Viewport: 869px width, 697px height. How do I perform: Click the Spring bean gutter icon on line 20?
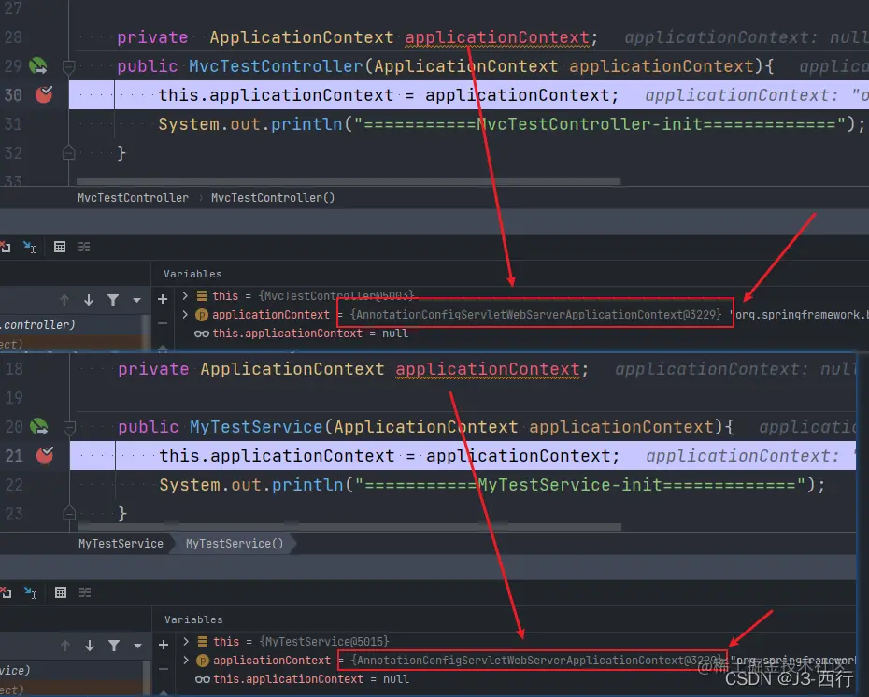click(x=39, y=426)
